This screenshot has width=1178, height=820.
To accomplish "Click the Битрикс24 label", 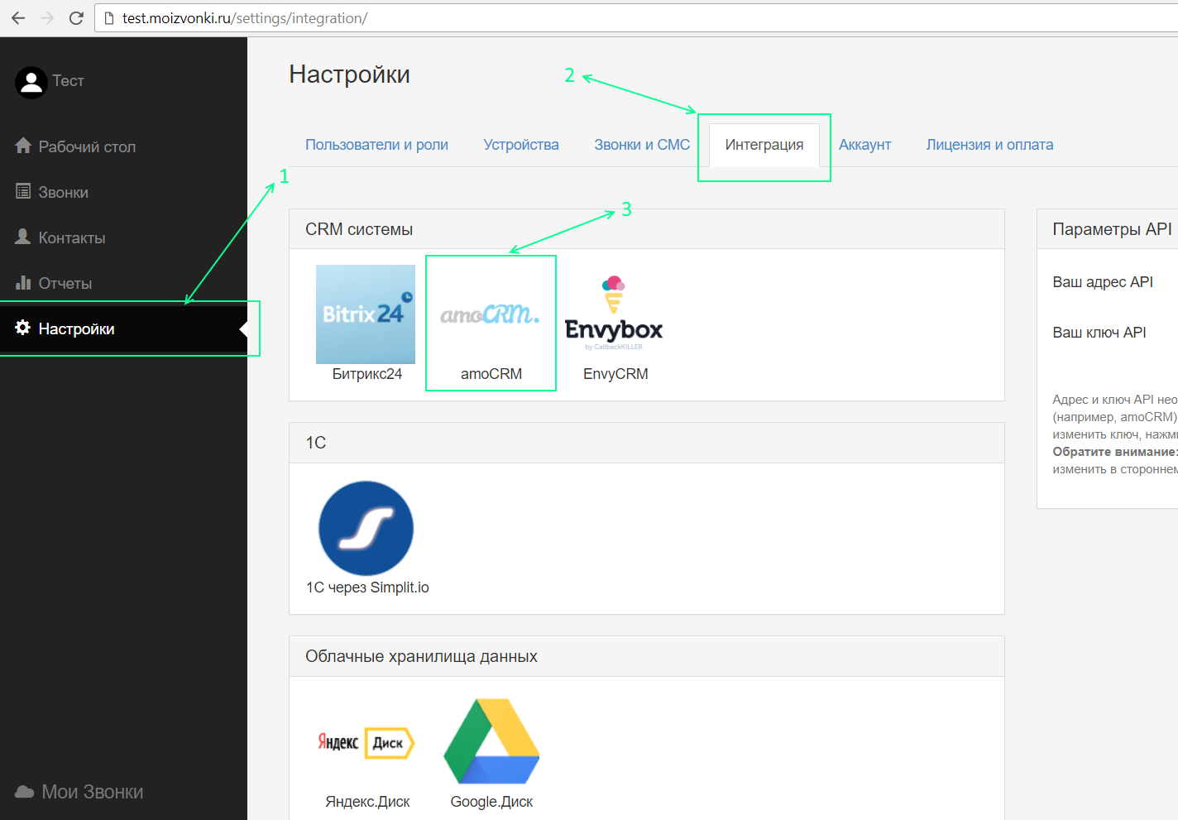I will tap(367, 374).
